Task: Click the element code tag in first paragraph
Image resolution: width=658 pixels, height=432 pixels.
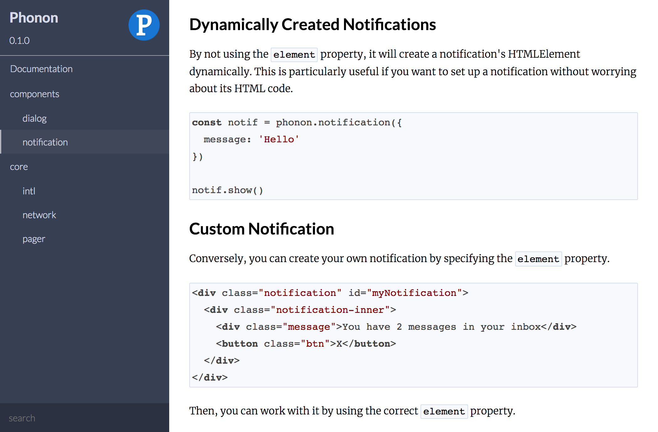Action: 294,55
